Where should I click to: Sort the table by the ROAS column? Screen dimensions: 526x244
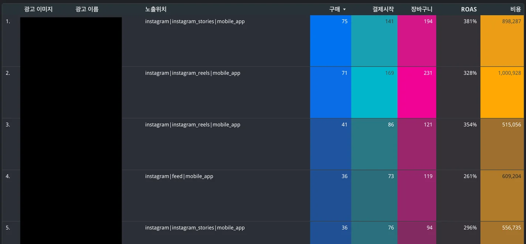coord(469,9)
